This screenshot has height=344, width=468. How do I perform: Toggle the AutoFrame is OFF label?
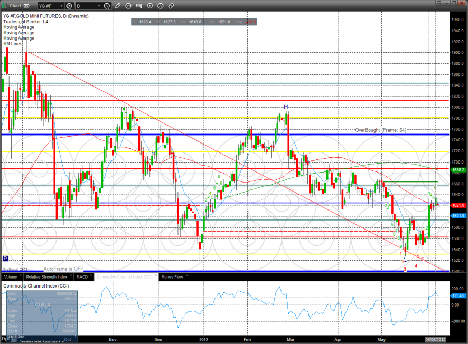(x=63, y=269)
